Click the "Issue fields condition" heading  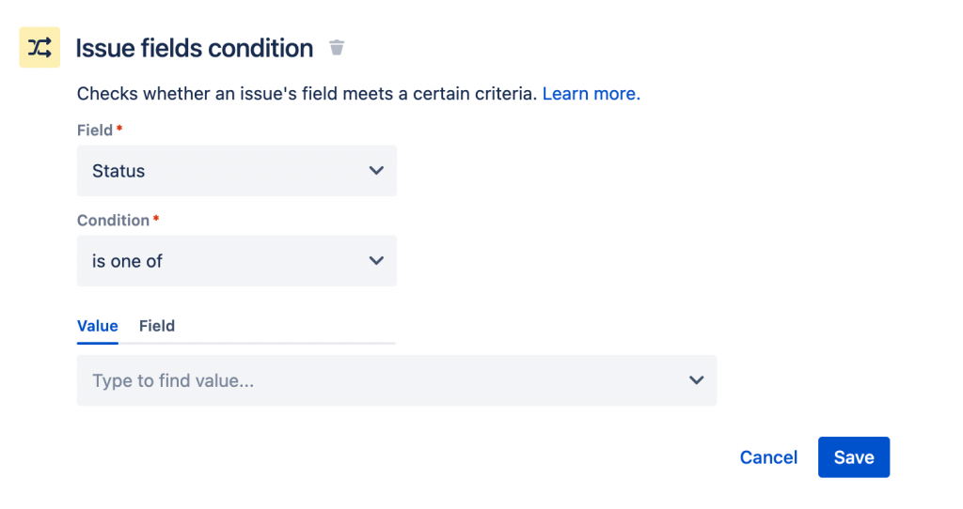tap(194, 49)
